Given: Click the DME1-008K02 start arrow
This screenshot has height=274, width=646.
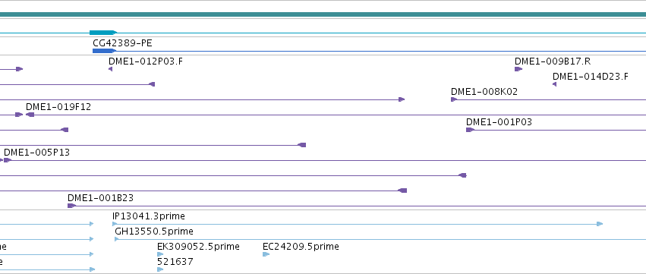Looking at the screenshot, I should 454,99.
